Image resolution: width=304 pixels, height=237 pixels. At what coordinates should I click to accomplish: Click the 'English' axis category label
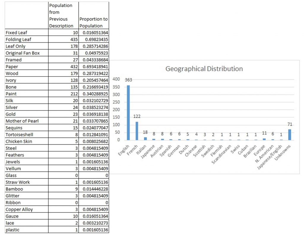(x=124, y=150)
